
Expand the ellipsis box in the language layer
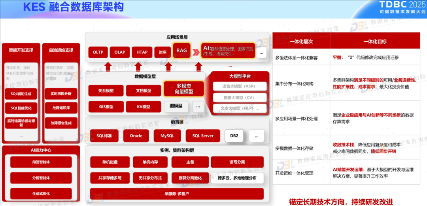(257, 136)
